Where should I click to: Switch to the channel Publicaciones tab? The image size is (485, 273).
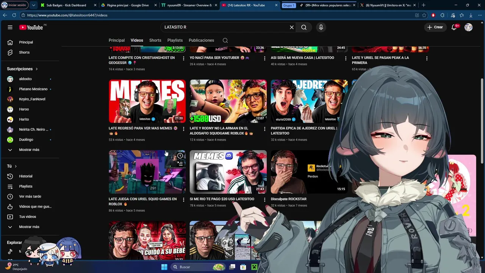[x=201, y=40]
